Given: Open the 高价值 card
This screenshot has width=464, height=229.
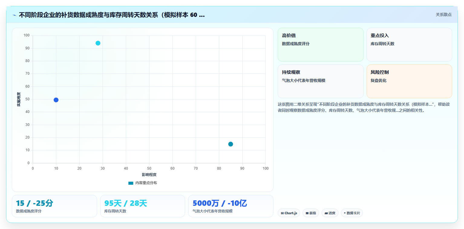Looking at the screenshot, I should click(320, 45).
